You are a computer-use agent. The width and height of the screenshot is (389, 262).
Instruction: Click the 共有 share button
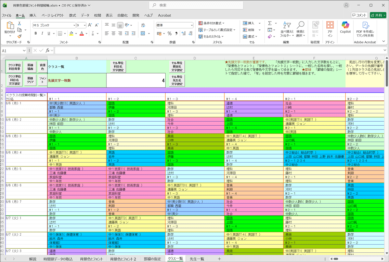click(x=378, y=15)
